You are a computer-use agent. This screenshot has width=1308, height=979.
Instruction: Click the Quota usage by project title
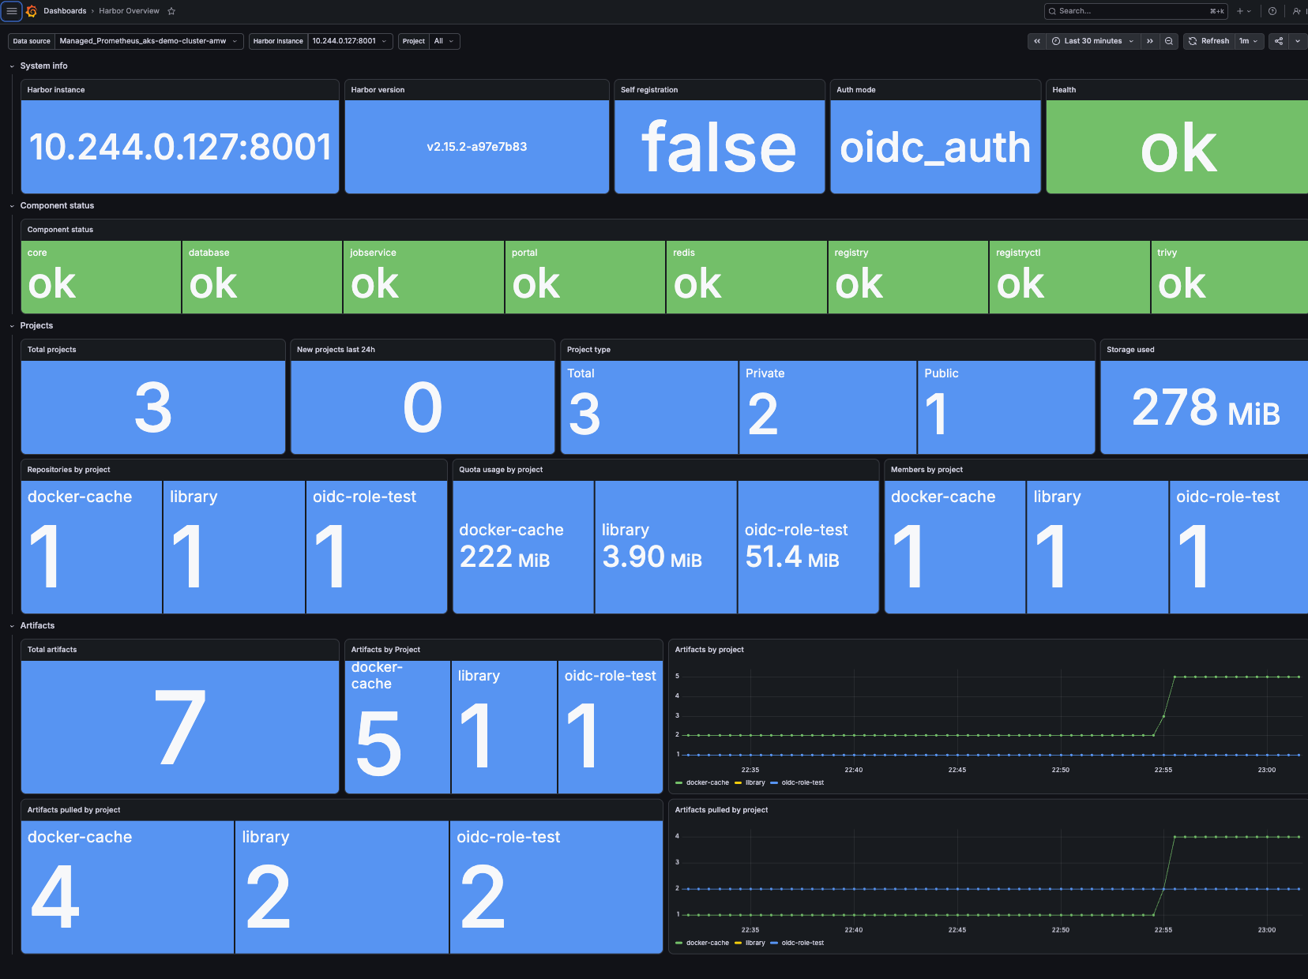[x=501, y=470]
